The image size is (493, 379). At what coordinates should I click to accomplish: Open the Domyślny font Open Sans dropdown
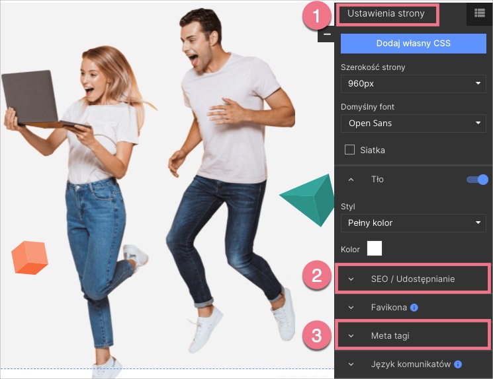pos(414,123)
